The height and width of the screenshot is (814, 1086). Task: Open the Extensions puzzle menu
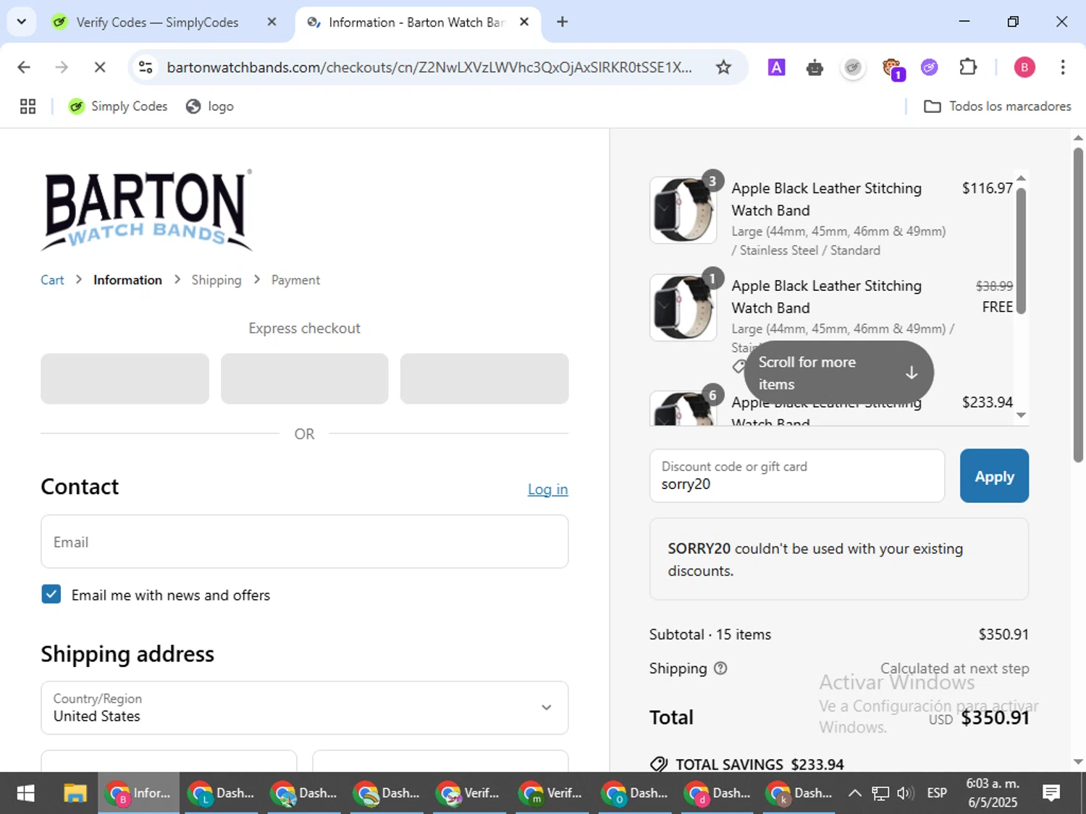968,67
